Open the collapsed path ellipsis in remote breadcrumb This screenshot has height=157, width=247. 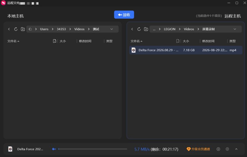pyautogui.click(x=154, y=29)
